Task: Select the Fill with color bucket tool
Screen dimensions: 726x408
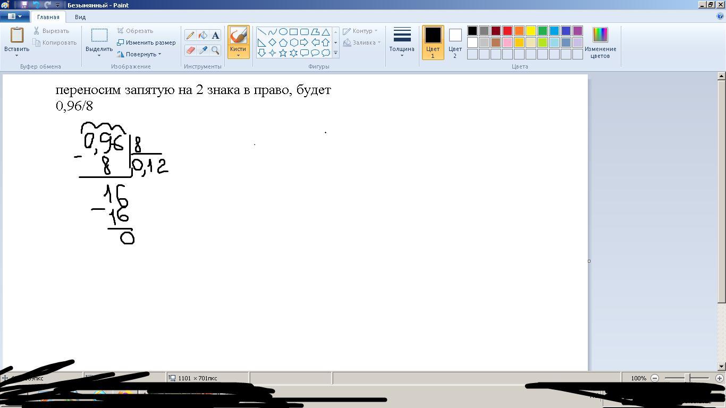Action: (x=203, y=36)
